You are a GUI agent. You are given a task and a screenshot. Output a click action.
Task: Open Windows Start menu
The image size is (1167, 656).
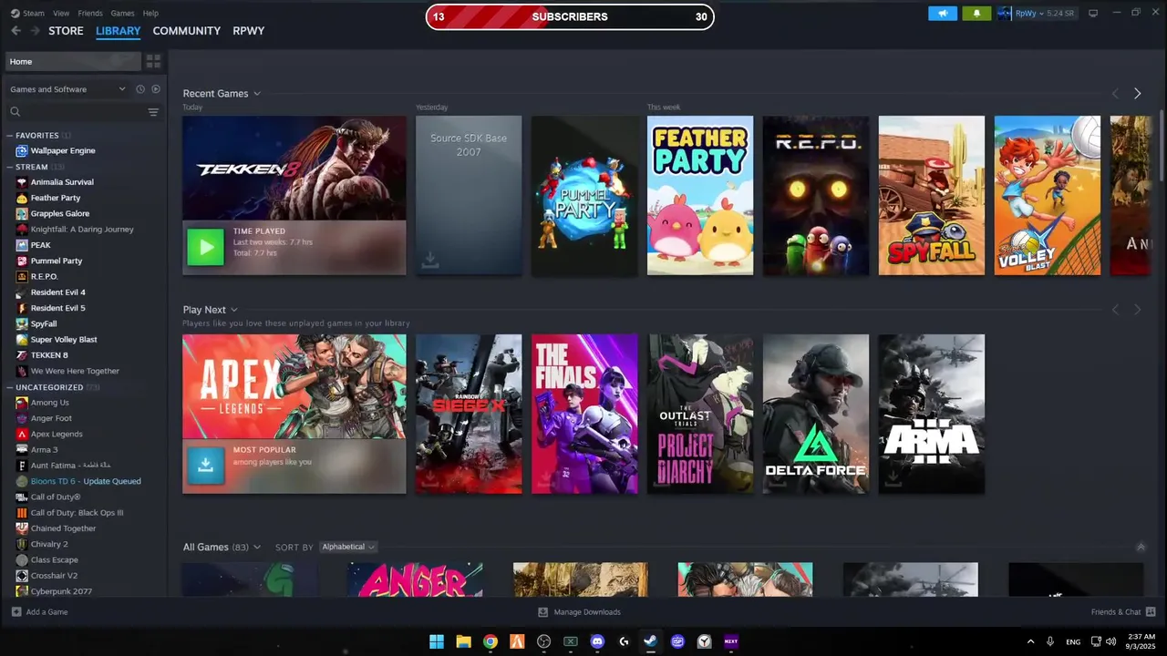pos(437,641)
